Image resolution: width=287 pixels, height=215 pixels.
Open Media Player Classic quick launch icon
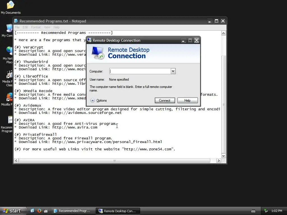(46, 211)
